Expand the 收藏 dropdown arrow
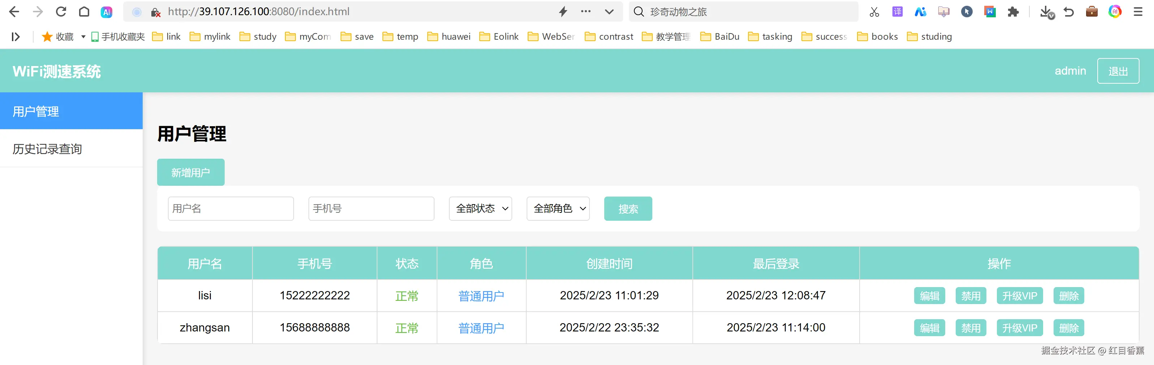Image resolution: width=1154 pixels, height=365 pixels. [83, 37]
